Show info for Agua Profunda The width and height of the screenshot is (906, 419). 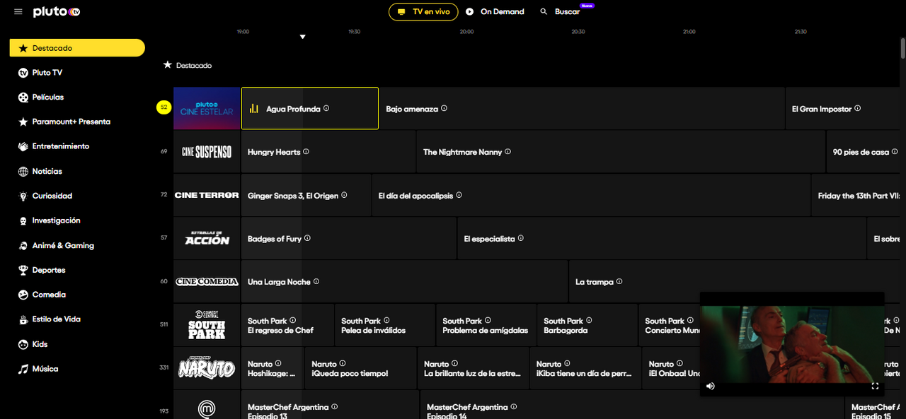[326, 109]
